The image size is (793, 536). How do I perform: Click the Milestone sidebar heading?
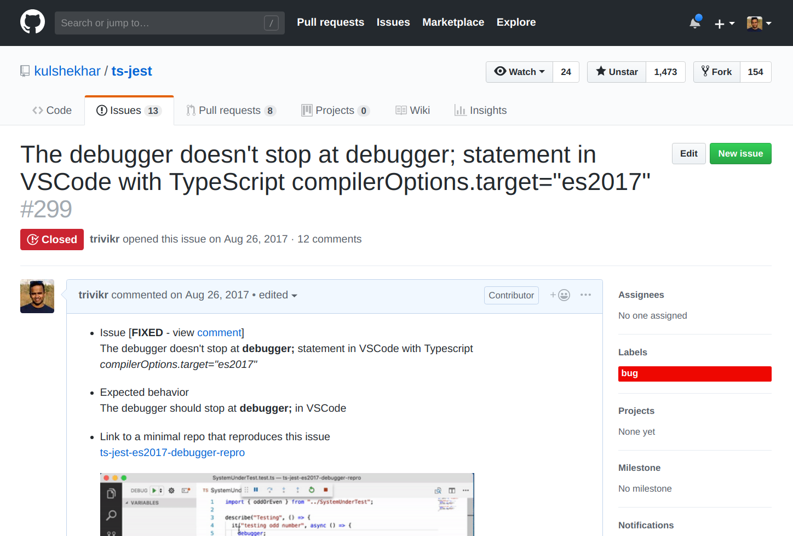coord(640,468)
